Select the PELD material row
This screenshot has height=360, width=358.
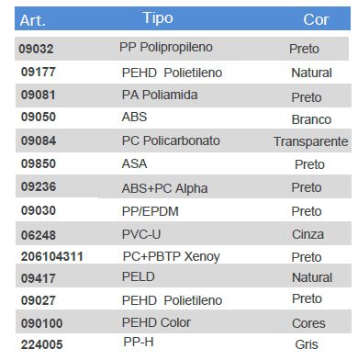tap(184, 276)
